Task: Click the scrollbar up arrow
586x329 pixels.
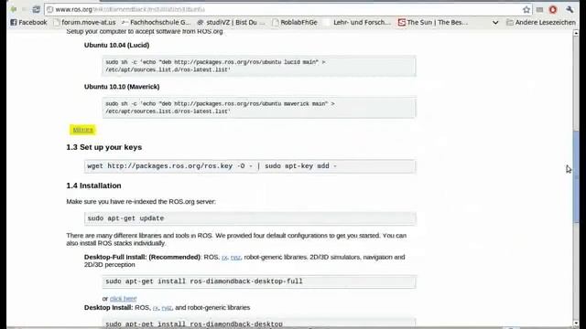Action: click(576, 34)
